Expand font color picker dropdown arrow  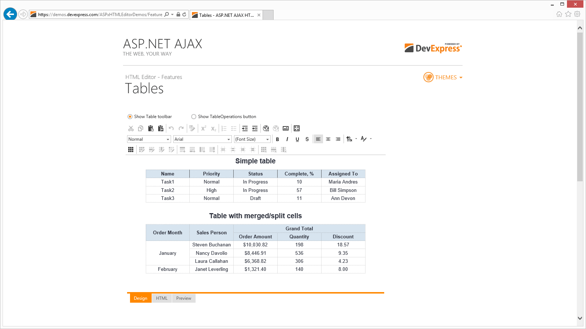pyautogui.click(x=371, y=139)
